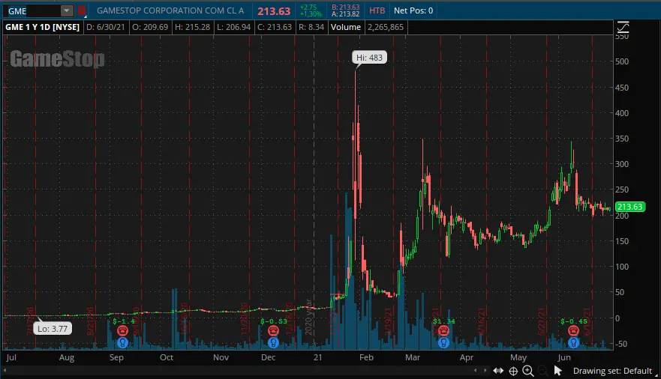Select the crosshair pan tool icon
Viewport: 661px width, 379px height.
pos(513,371)
